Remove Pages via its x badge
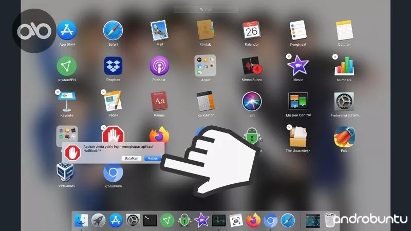The height and width of the screenshot is (231, 411). (104, 92)
